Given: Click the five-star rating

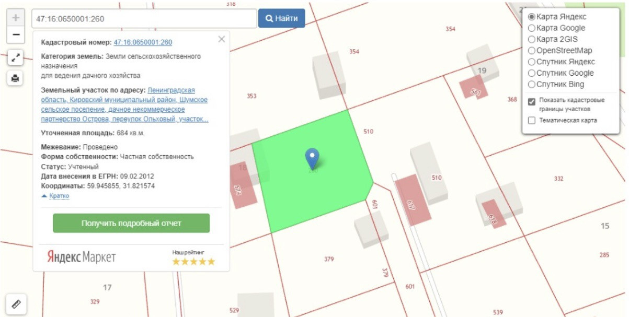Looking at the screenshot, I should click(193, 261).
